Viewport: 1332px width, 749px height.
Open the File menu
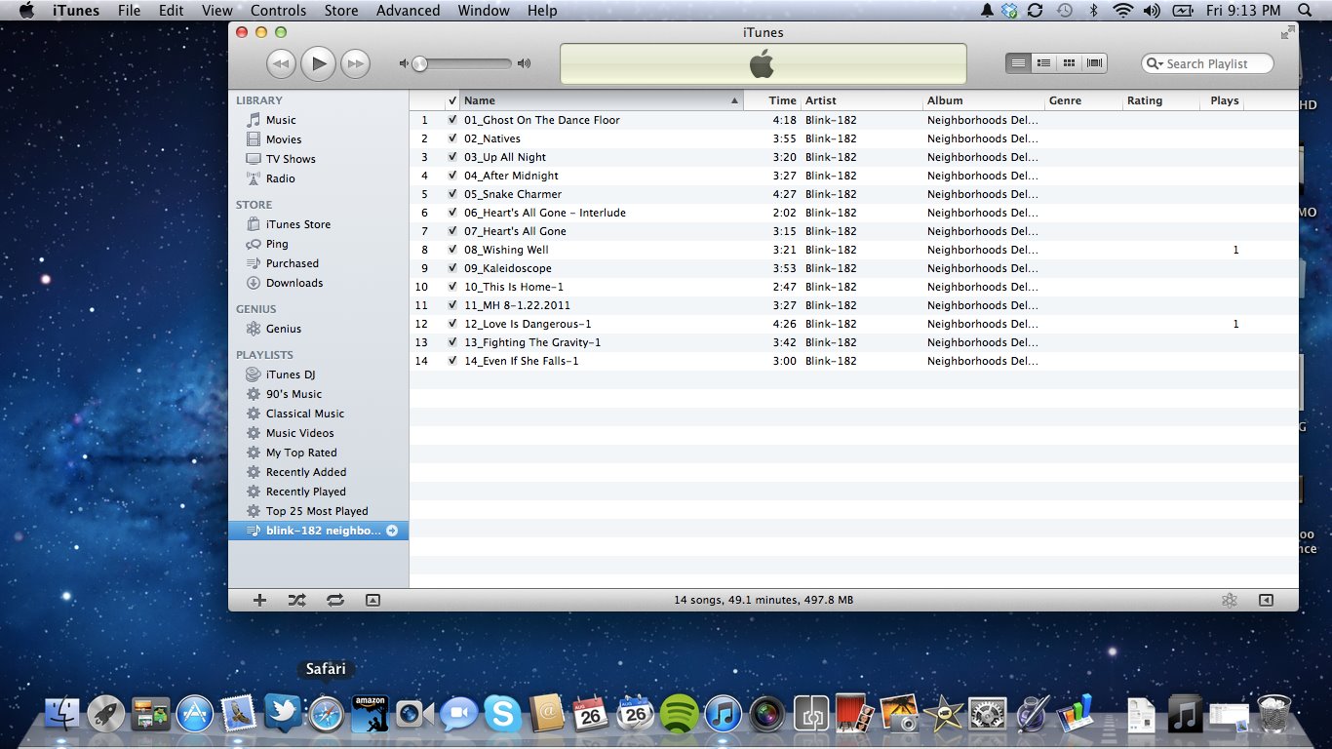pyautogui.click(x=129, y=11)
